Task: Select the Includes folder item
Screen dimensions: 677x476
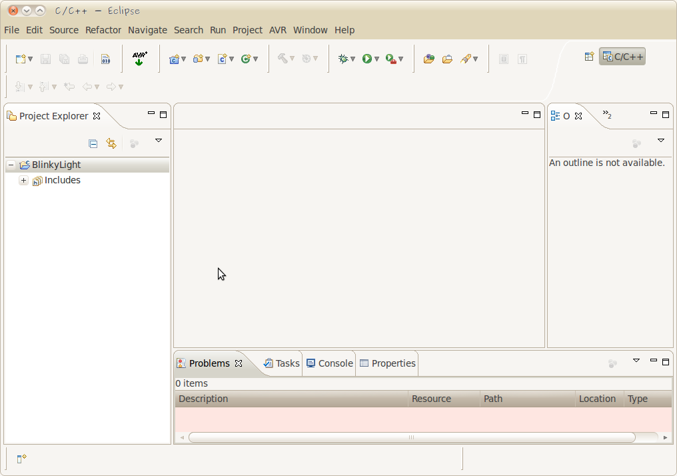Action: 62,180
